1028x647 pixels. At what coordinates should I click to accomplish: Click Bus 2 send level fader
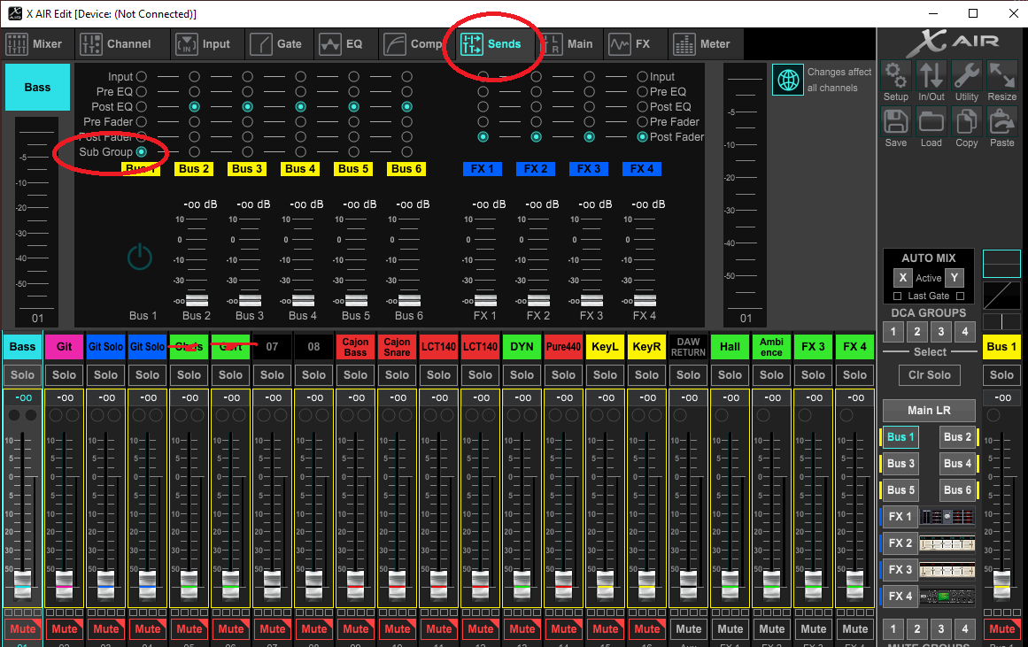point(197,300)
